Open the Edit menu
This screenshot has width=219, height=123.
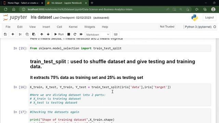(20, 27)
